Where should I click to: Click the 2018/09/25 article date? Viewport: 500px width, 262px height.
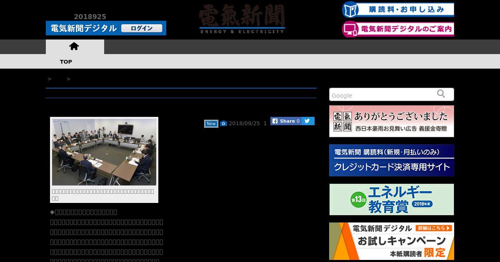coord(244,124)
